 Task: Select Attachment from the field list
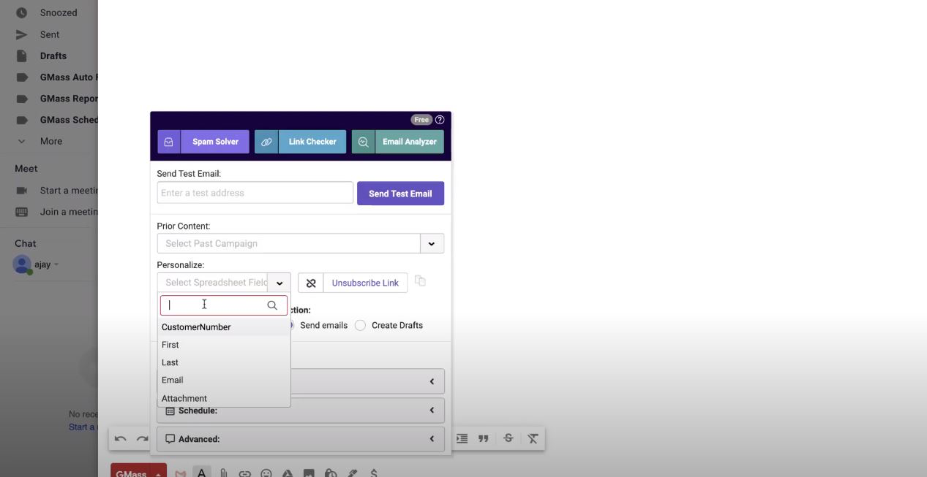point(224,398)
